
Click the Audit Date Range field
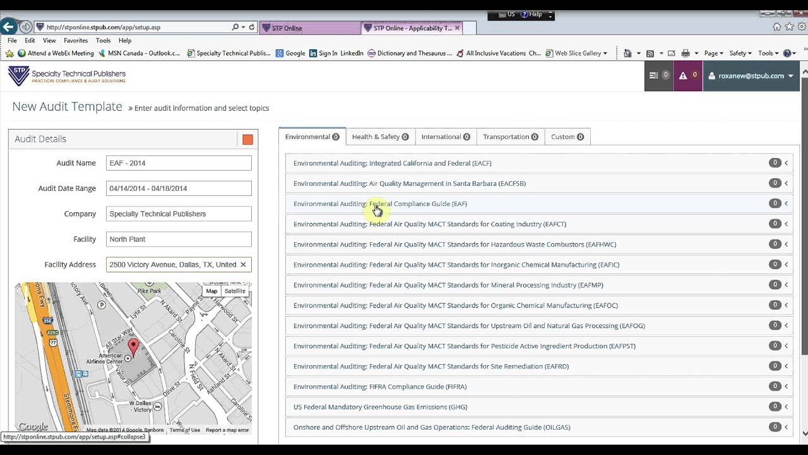pyautogui.click(x=179, y=188)
